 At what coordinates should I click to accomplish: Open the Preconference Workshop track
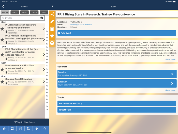click(117, 103)
